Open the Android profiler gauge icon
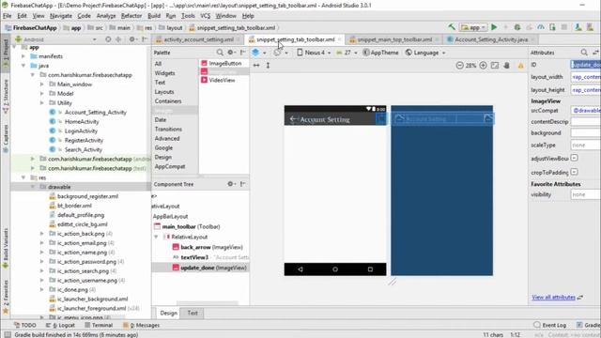The width and height of the screenshot is (601, 338). pos(541,27)
